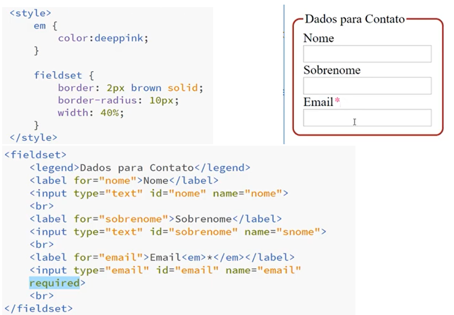Click the br tag after the email input
This screenshot has height=315, width=454.
point(42,296)
